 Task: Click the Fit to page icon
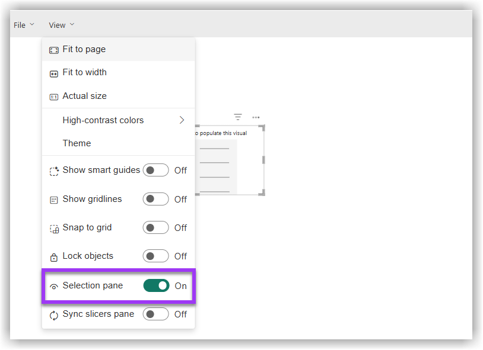coord(53,50)
